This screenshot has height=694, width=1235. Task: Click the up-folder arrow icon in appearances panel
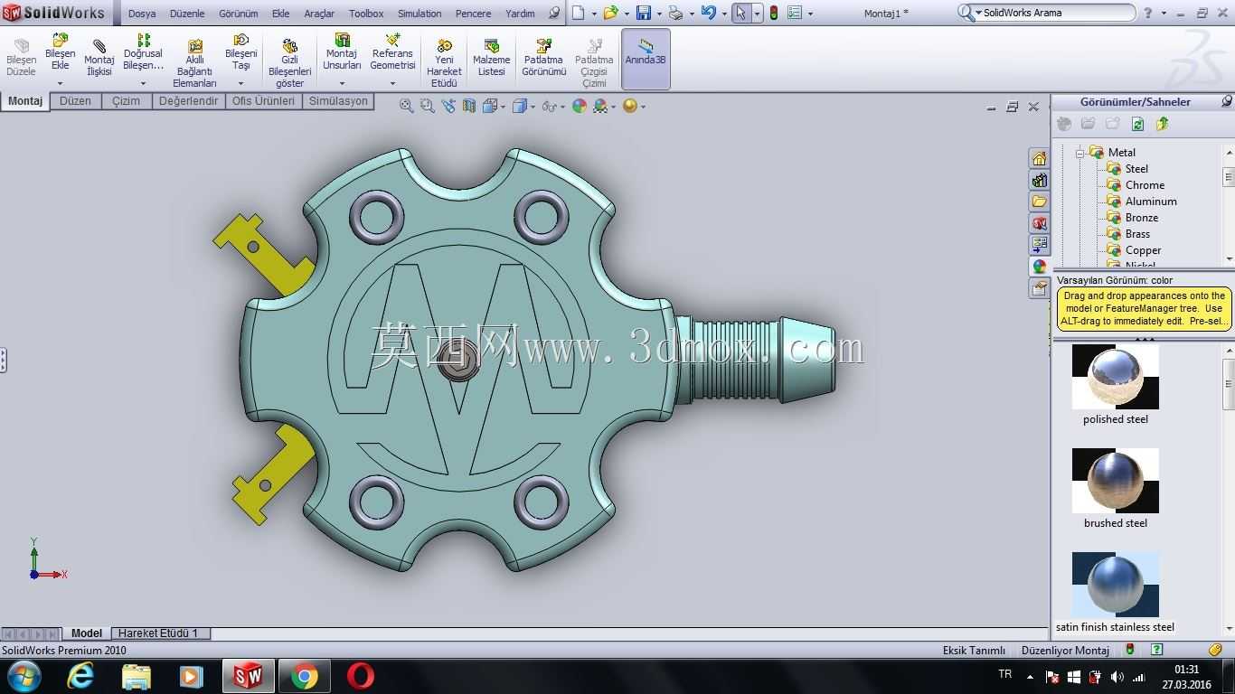(1163, 124)
